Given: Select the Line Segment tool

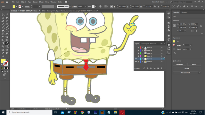Looking at the screenshot, I should tap(3, 24).
